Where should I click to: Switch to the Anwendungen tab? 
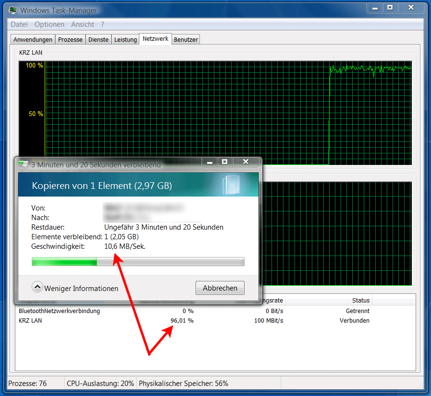[33, 40]
